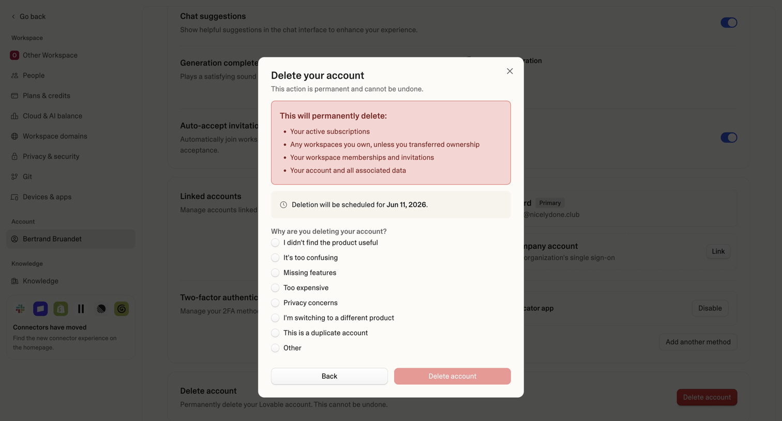Viewport: 782px width, 421px height.
Task: Click the Privacy & security lock icon
Action: pyautogui.click(x=14, y=157)
